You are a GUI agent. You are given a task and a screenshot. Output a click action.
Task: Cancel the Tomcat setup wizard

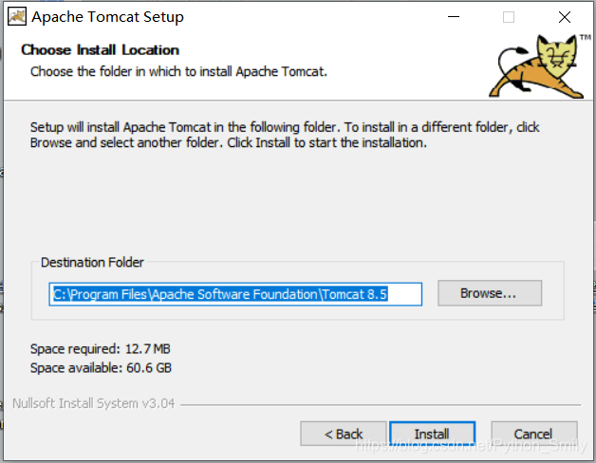coord(534,434)
